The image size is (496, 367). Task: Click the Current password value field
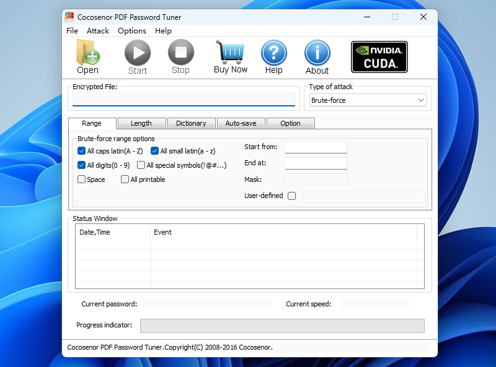tap(208, 304)
